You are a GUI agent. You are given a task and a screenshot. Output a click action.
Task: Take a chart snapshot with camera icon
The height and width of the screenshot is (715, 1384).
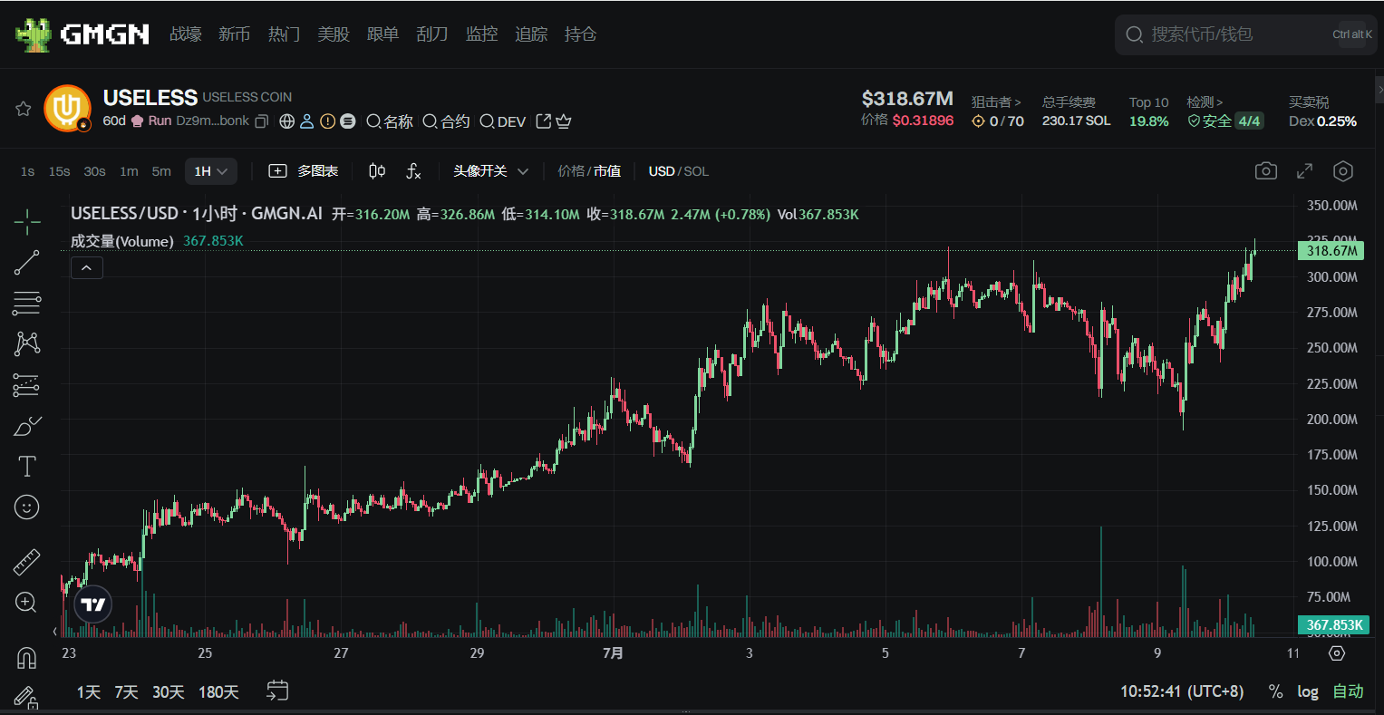(x=1265, y=171)
